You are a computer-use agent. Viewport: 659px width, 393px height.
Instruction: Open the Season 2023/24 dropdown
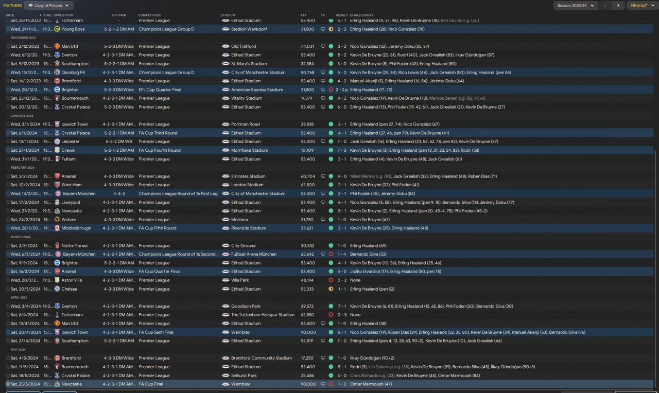pos(575,5)
